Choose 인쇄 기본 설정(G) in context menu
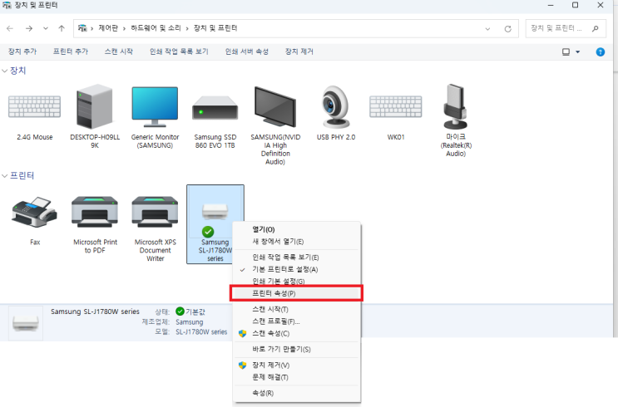The height and width of the screenshot is (407, 618). point(296,282)
